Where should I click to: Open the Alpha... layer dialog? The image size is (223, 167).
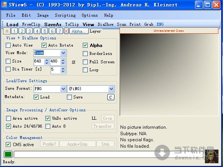coord(79,31)
